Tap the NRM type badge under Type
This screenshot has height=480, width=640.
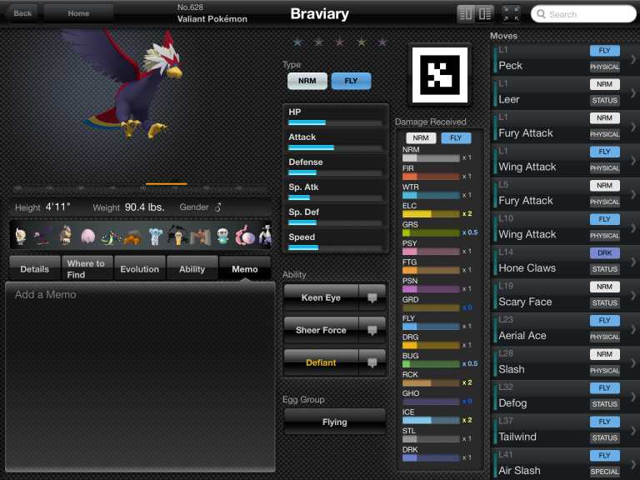pos(307,81)
